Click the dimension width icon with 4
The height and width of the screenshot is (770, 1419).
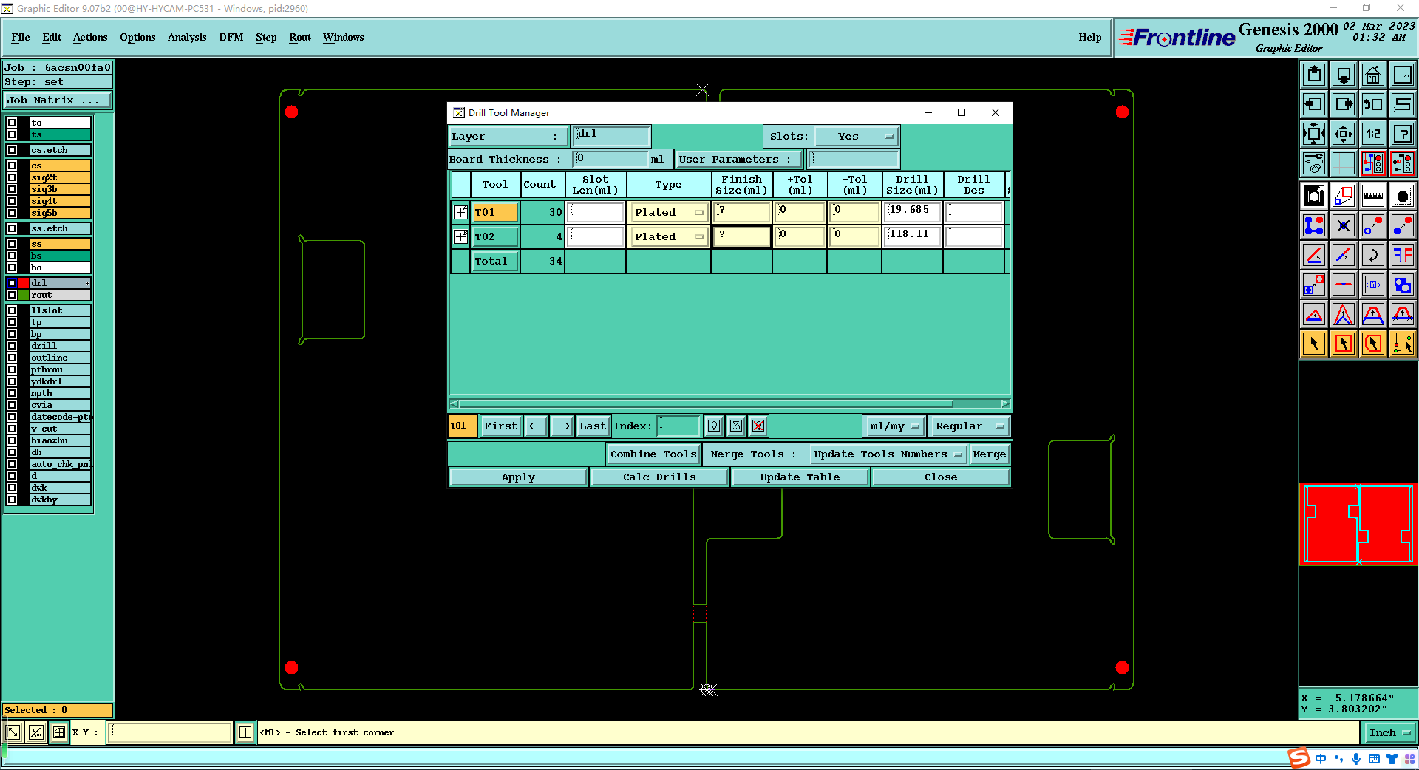pyautogui.click(x=1373, y=285)
